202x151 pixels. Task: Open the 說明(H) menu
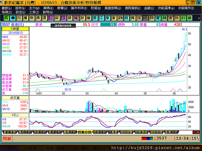48,12
